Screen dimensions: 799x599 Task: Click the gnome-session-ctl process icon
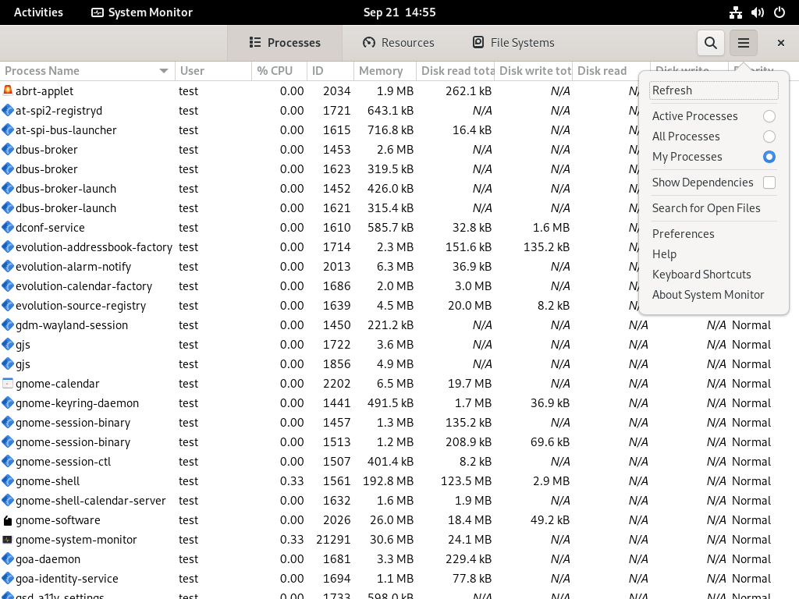(8, 462)
